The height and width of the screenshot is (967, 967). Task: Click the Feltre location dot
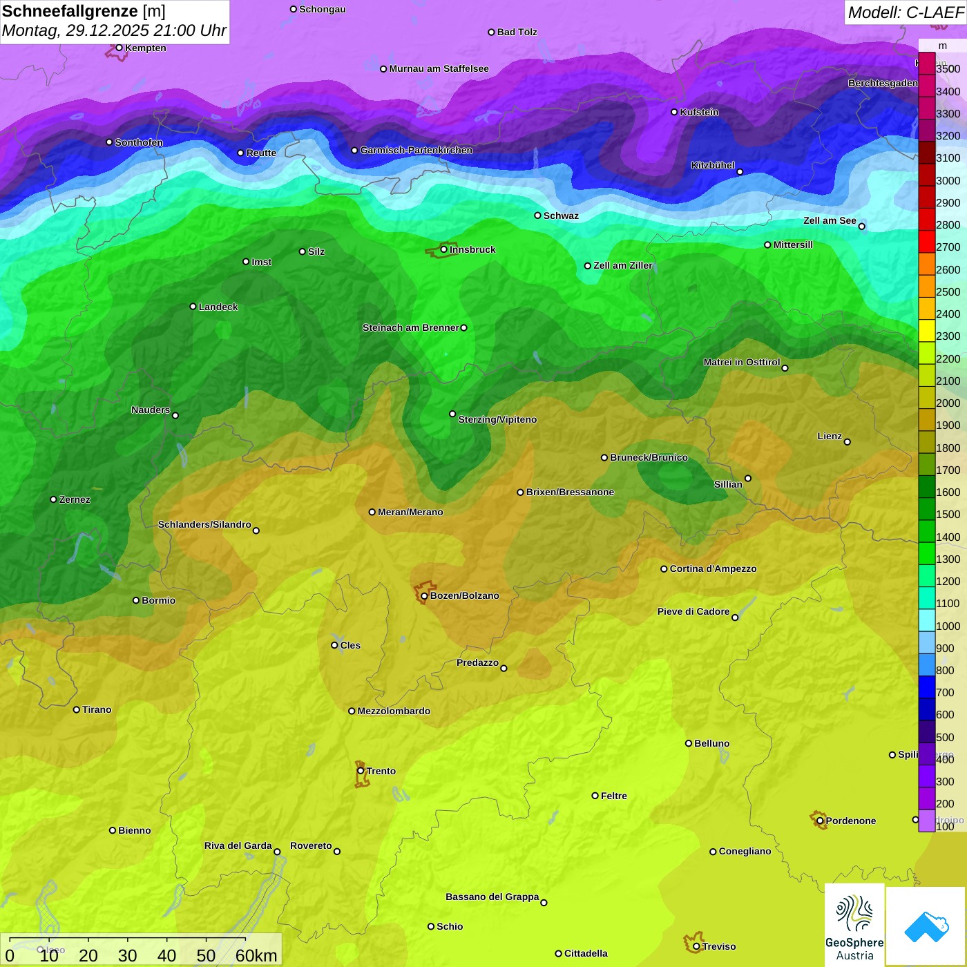coord(595,796)
